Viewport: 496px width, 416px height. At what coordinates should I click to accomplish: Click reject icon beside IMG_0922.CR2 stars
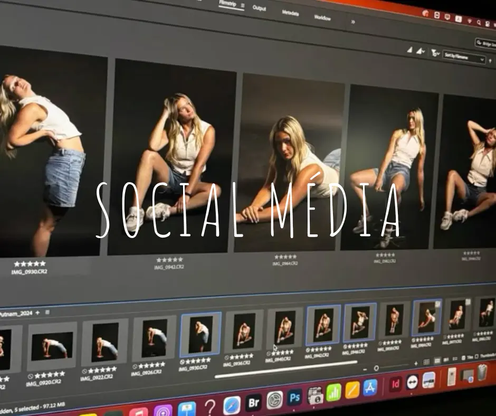click(x=84, y=371)
